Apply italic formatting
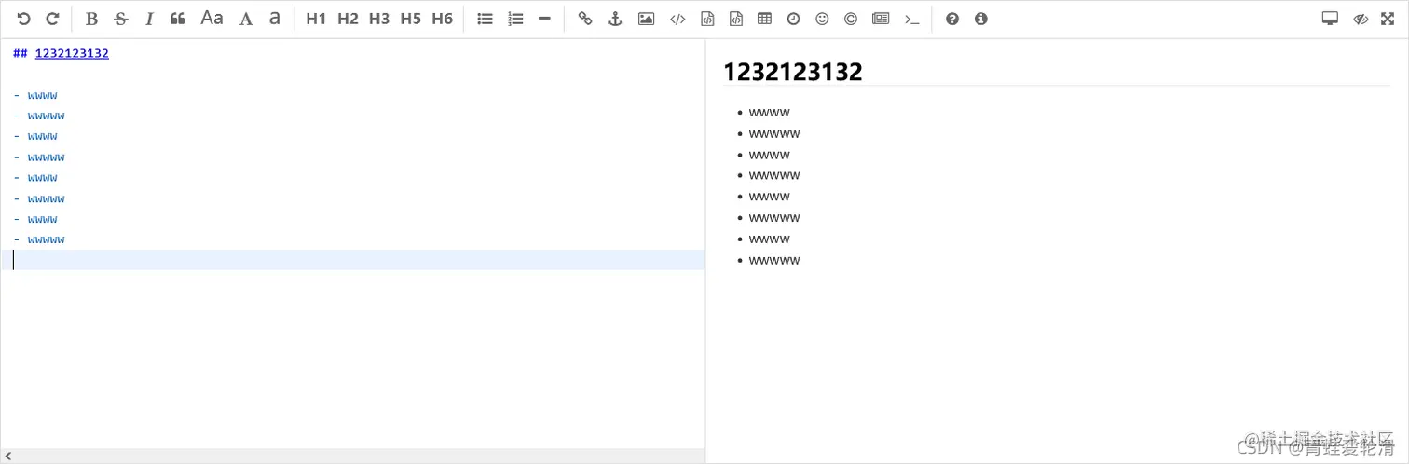Image resolution: width=1409 pixels, height=464 pixels. coord(149,19)
